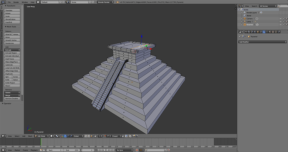Open the Material properties tab icon
The height and width of the screenshot is (152, 288).
(270, 32)
